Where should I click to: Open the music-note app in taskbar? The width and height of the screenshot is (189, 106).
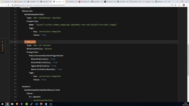pos(32,104)
